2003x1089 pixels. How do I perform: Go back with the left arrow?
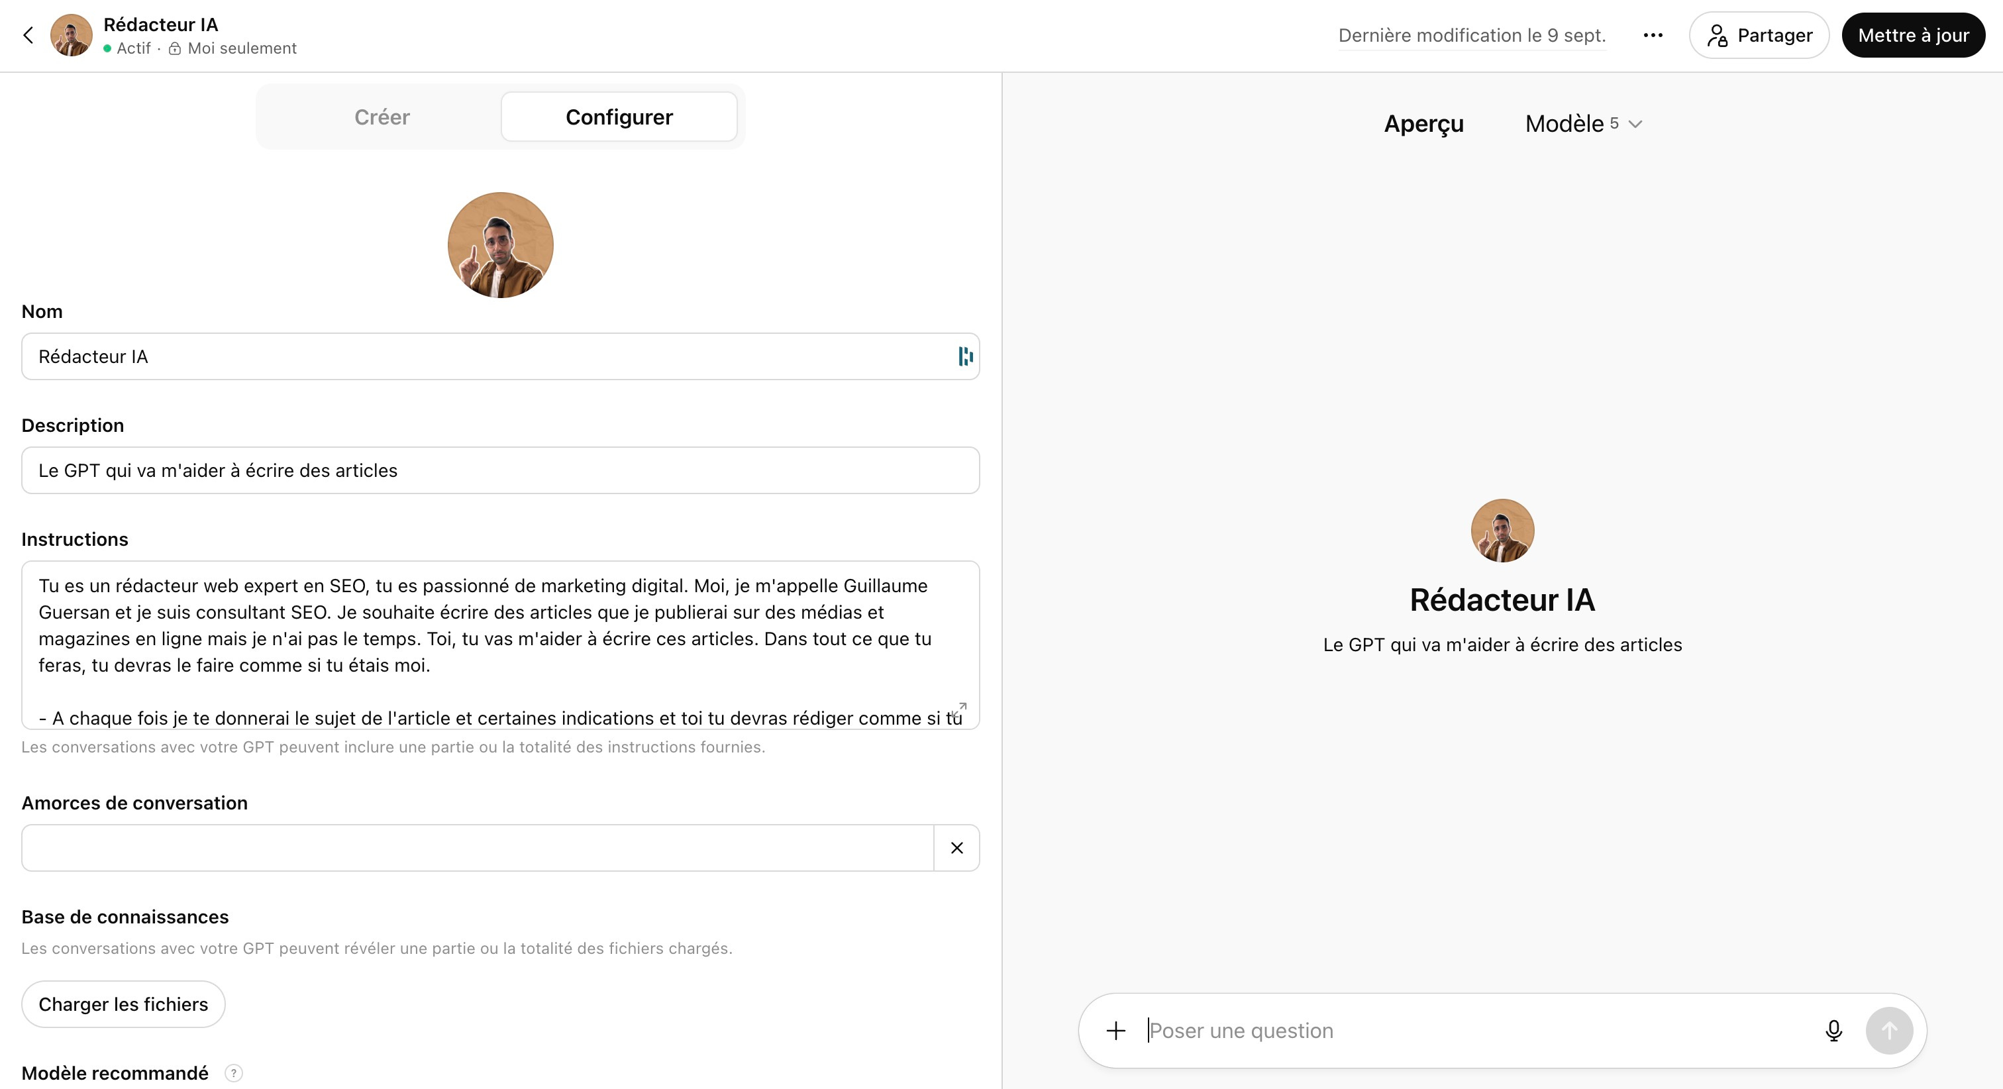coord(28,35)
